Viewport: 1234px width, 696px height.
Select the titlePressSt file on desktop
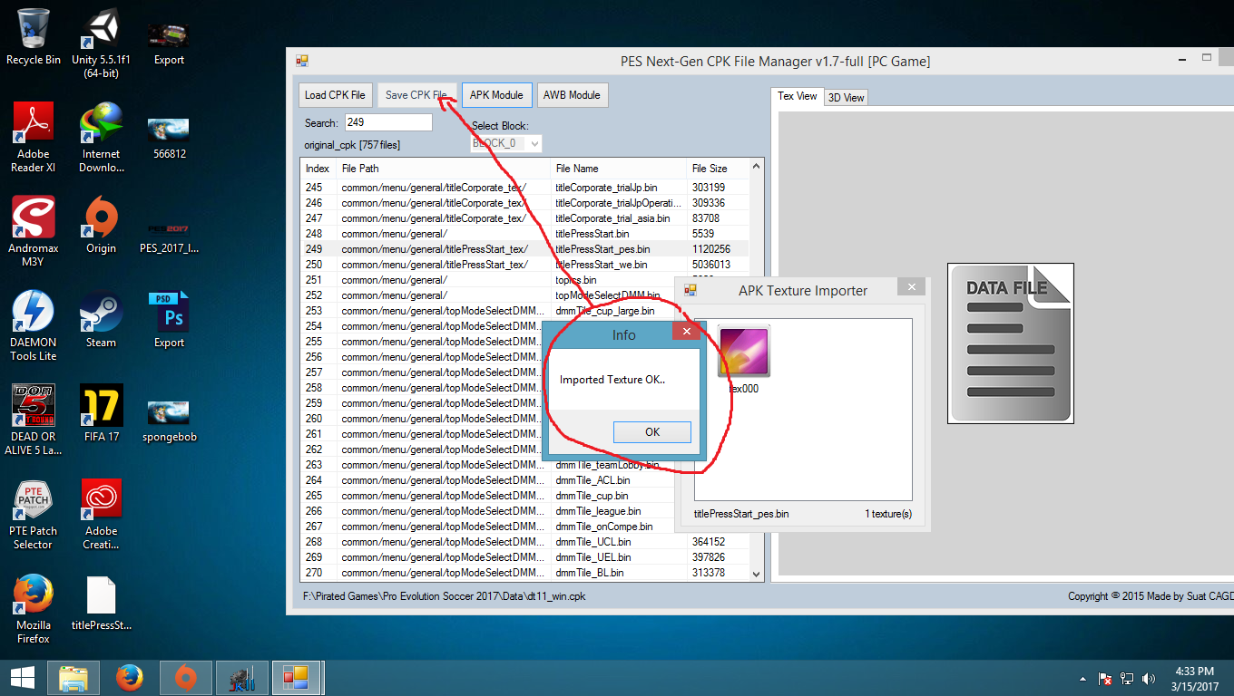coord(101,602)
